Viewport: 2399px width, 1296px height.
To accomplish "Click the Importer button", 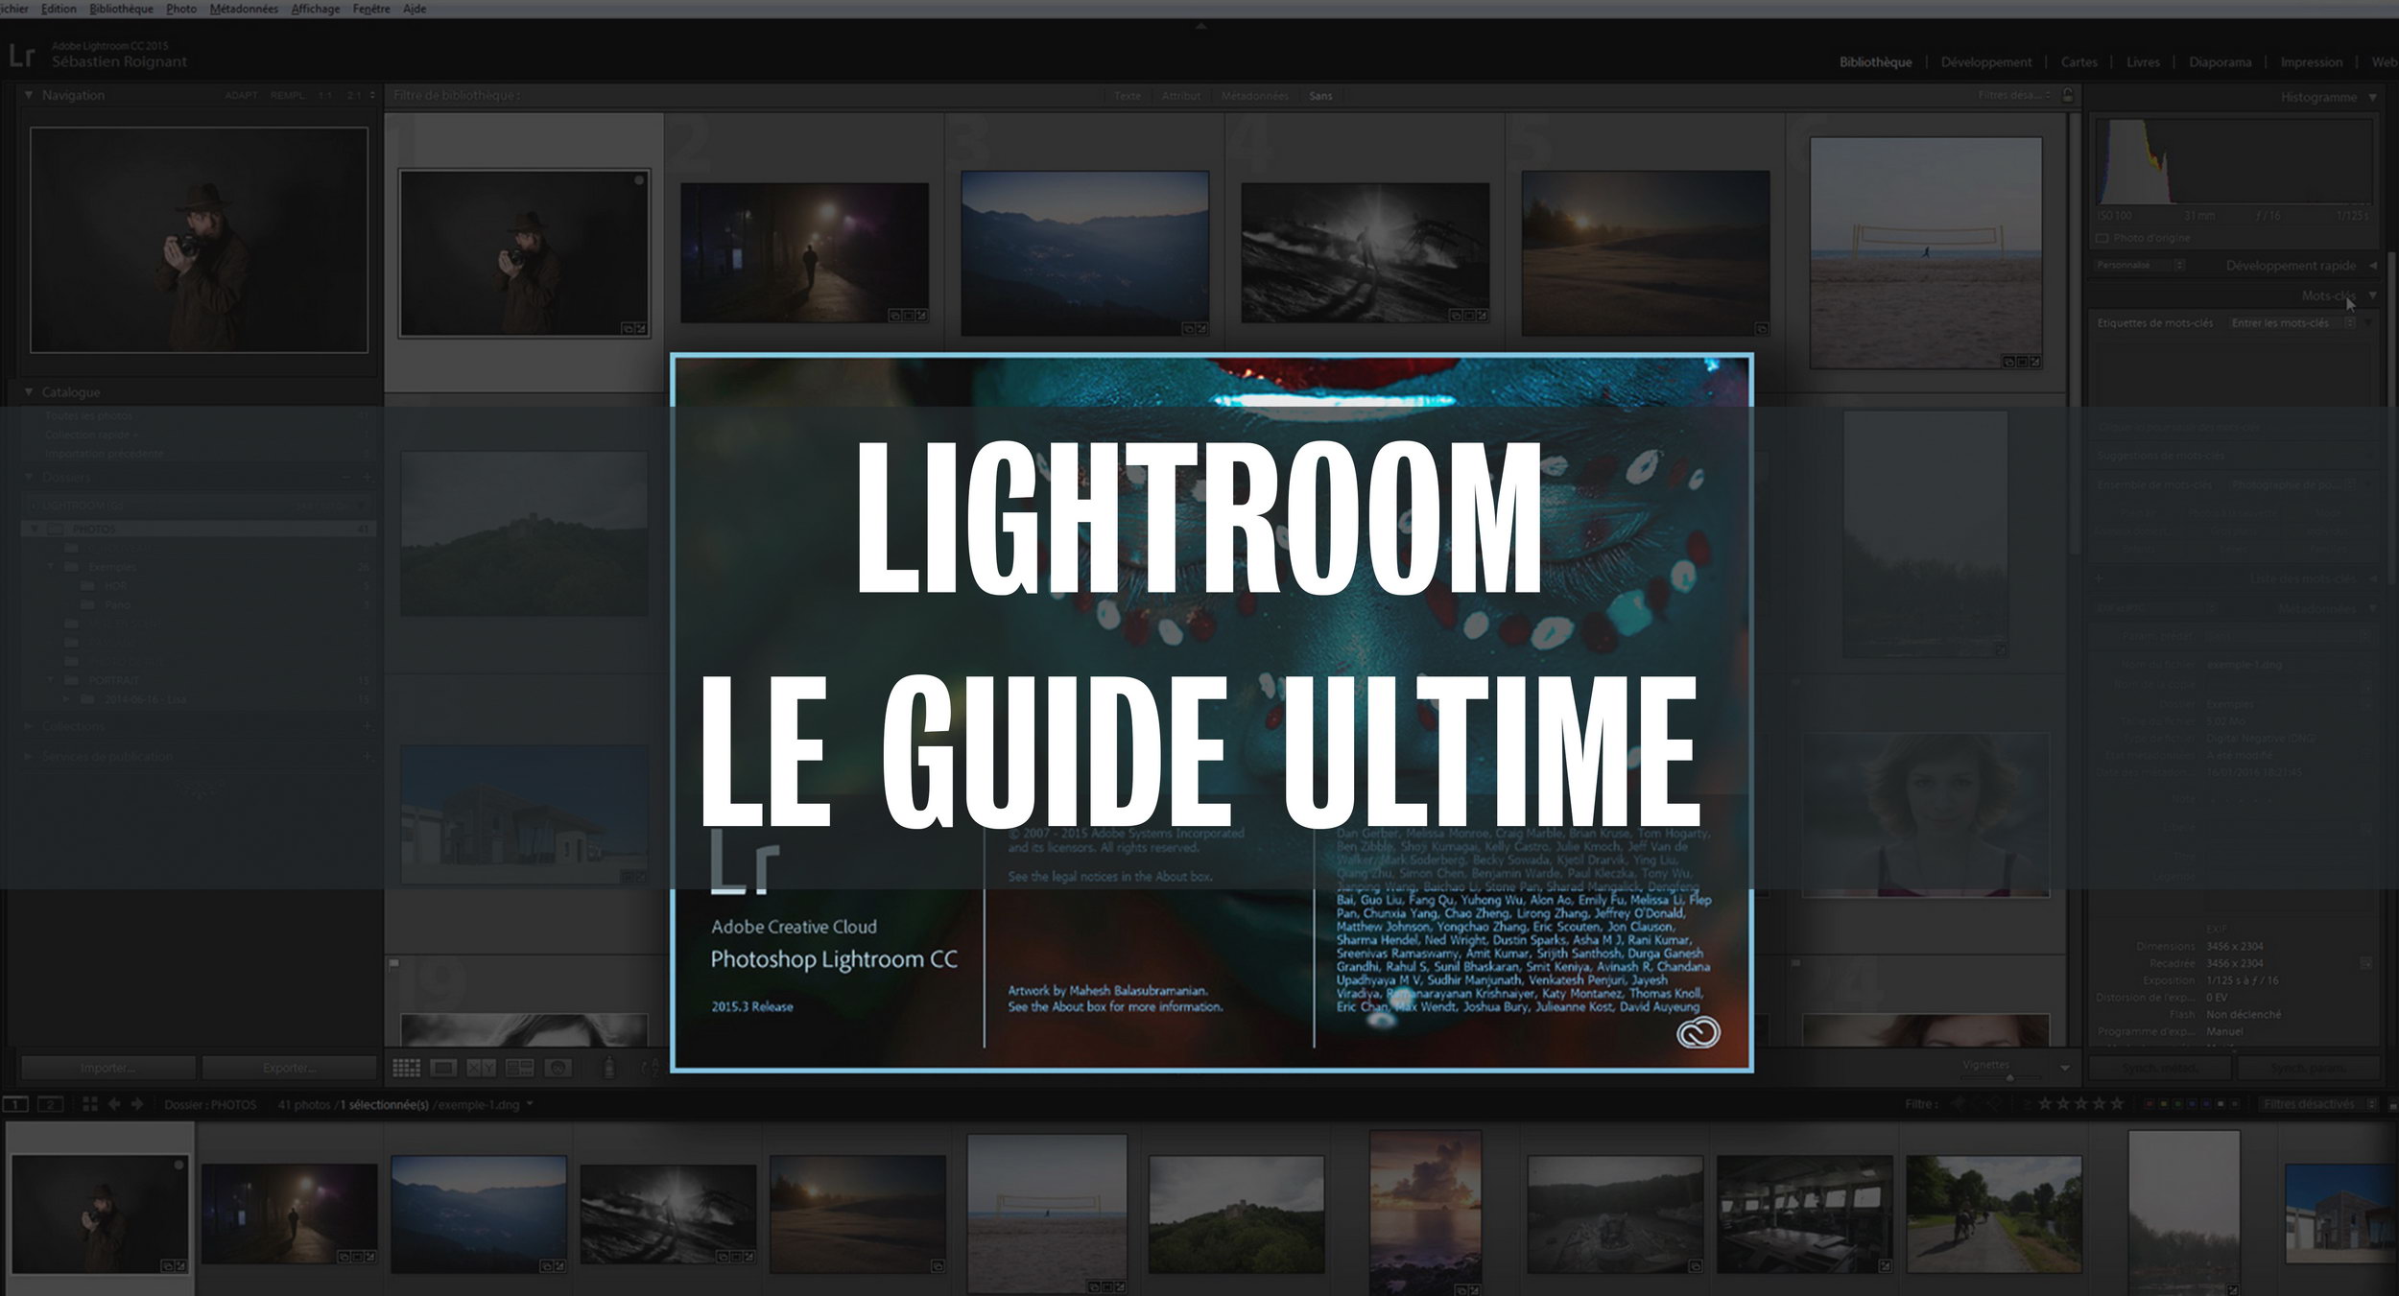I will (x=107, y=1068).
